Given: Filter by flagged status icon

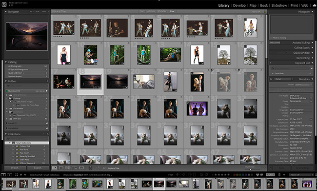Looking at the screenshot, I should [177, 174].
